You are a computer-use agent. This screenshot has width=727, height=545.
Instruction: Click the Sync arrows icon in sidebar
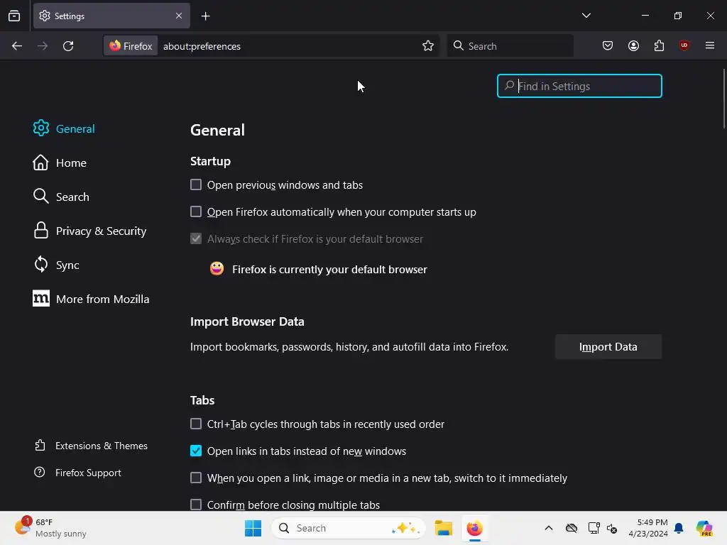40,265
